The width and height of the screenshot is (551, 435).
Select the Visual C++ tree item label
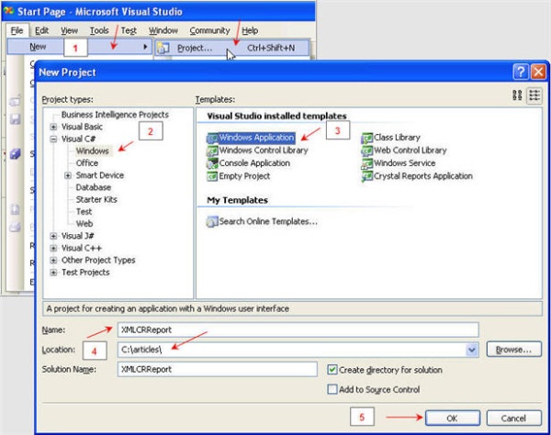(x=82, y=248)
